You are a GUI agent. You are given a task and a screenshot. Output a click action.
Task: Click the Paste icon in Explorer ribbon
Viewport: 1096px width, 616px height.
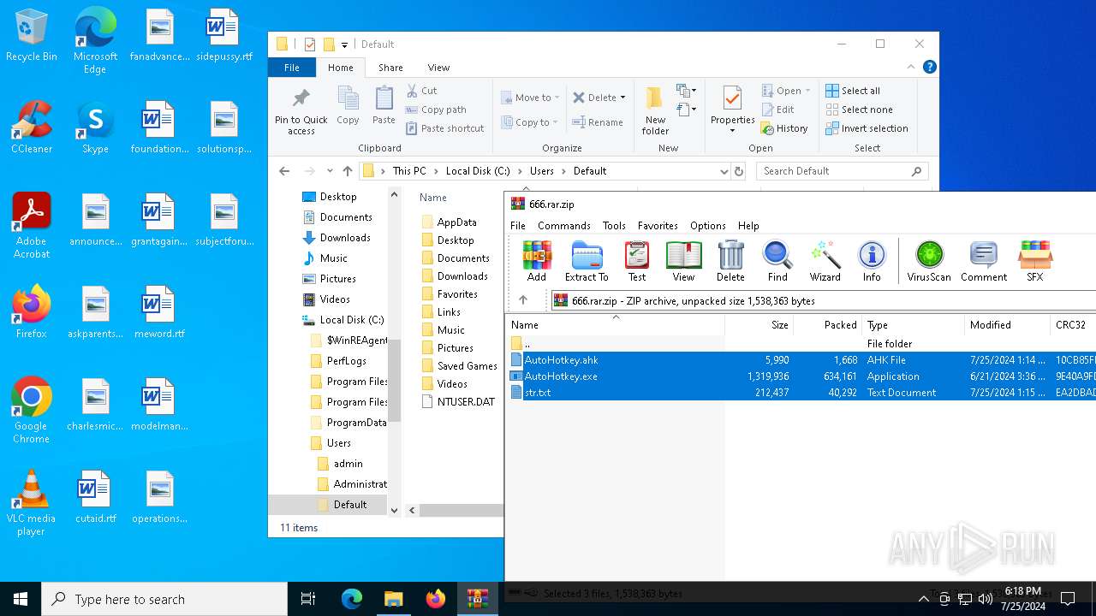384,106
